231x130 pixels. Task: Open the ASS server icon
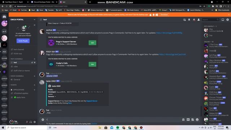tap(4, 52)
